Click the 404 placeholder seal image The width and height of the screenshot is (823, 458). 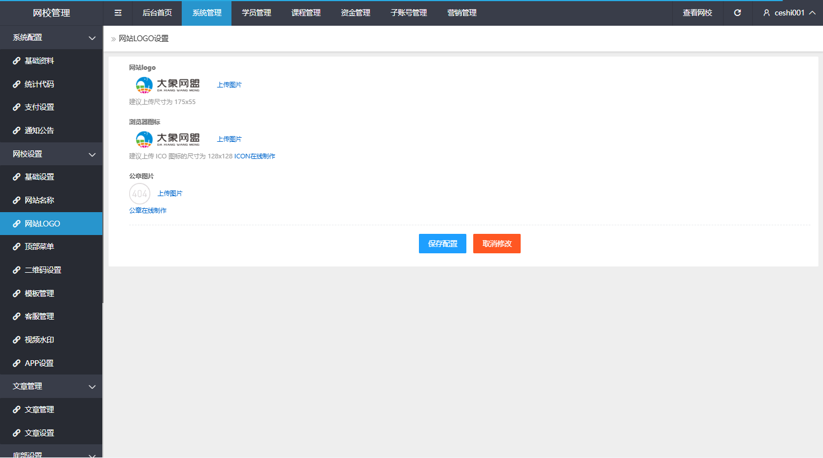pos(140,194)
